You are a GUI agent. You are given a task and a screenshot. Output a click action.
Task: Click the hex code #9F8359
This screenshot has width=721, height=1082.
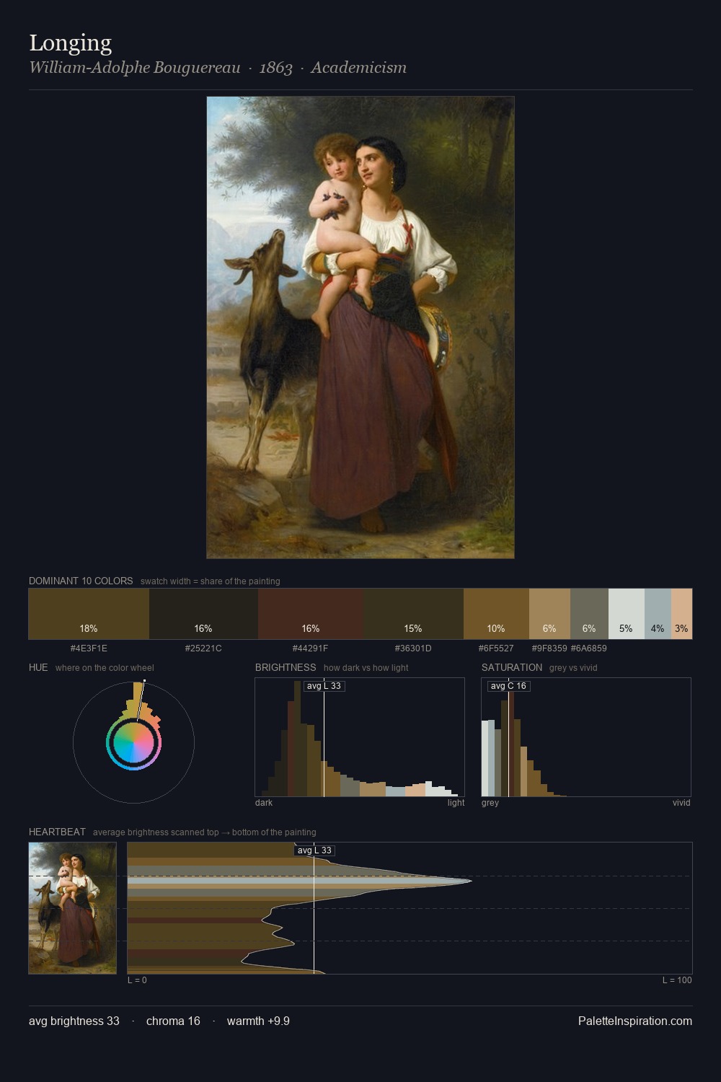(549, 648)
